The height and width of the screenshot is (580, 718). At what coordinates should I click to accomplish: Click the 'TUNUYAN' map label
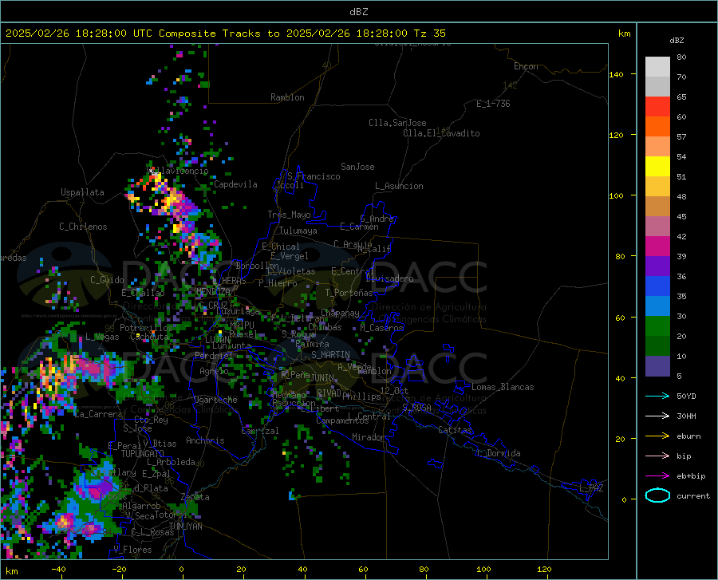click(x=185, y=526)
